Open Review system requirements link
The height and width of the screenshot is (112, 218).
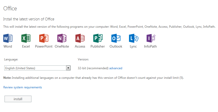23,87
